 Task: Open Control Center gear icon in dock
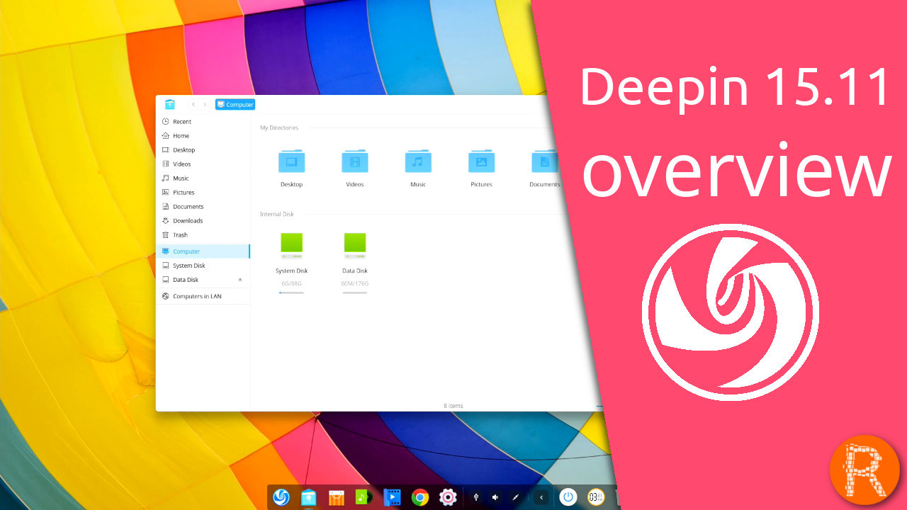coord(447,497)
